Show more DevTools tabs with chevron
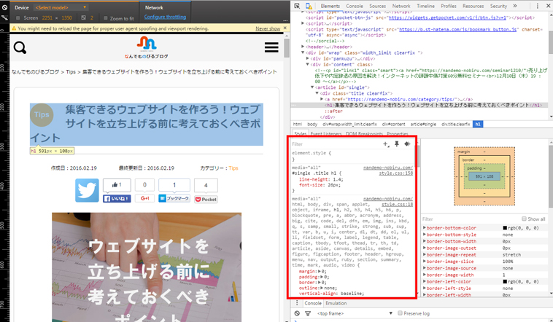 pos(515,6)
